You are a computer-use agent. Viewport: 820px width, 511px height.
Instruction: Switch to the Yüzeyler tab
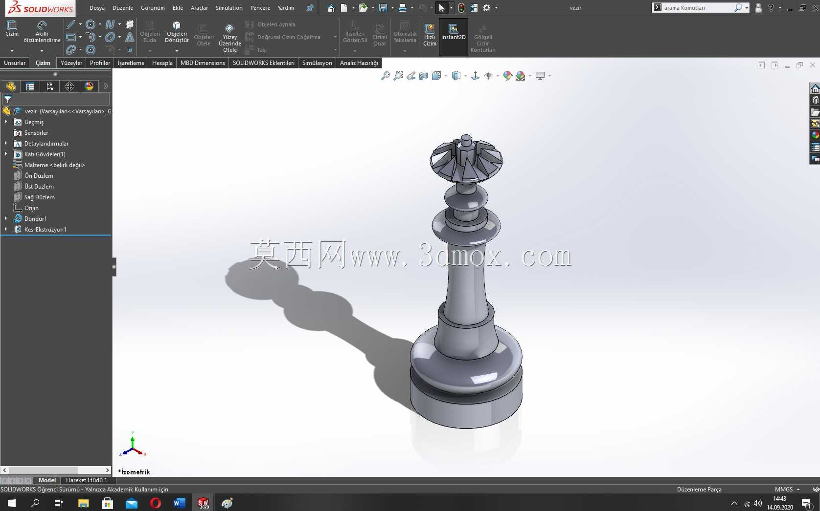71,63
